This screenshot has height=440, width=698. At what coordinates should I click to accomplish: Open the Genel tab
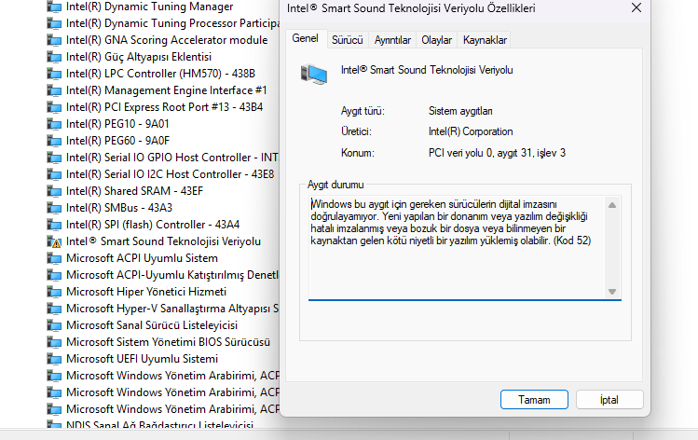(x=306, y=39)
